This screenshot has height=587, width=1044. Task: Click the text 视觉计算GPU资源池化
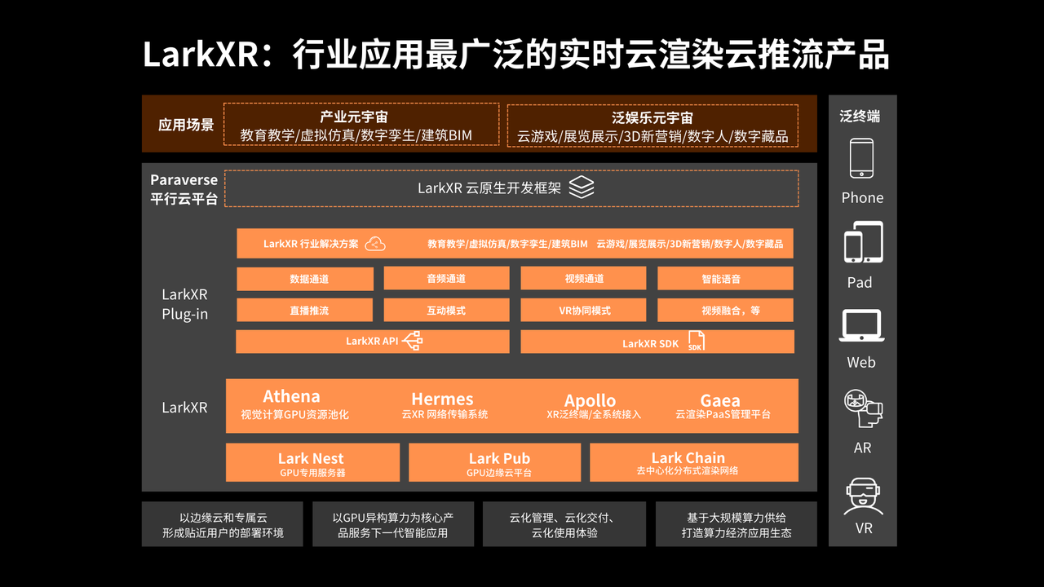294,415
